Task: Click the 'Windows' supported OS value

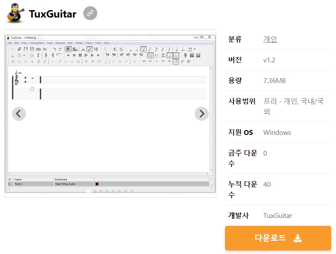Action: coord(277,133)
